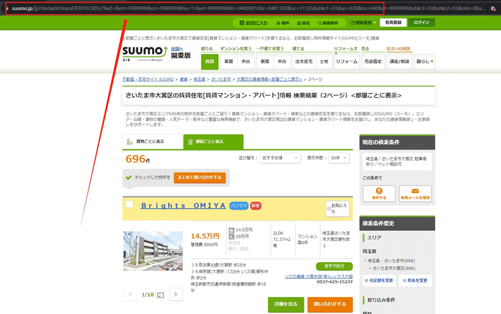The height and width of the screenshot is (314, 501).
Task: Select the 講座/相談 tab
Action: (400, 61)
